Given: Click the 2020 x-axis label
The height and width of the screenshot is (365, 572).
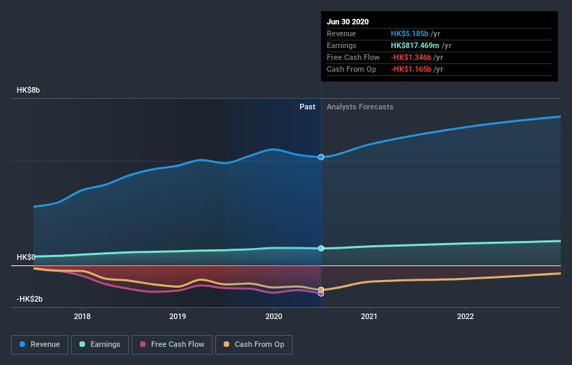Looking at the screenshot, I should tap(274, 316).
